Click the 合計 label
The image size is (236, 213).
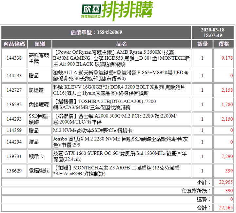[x=204, y=208]
